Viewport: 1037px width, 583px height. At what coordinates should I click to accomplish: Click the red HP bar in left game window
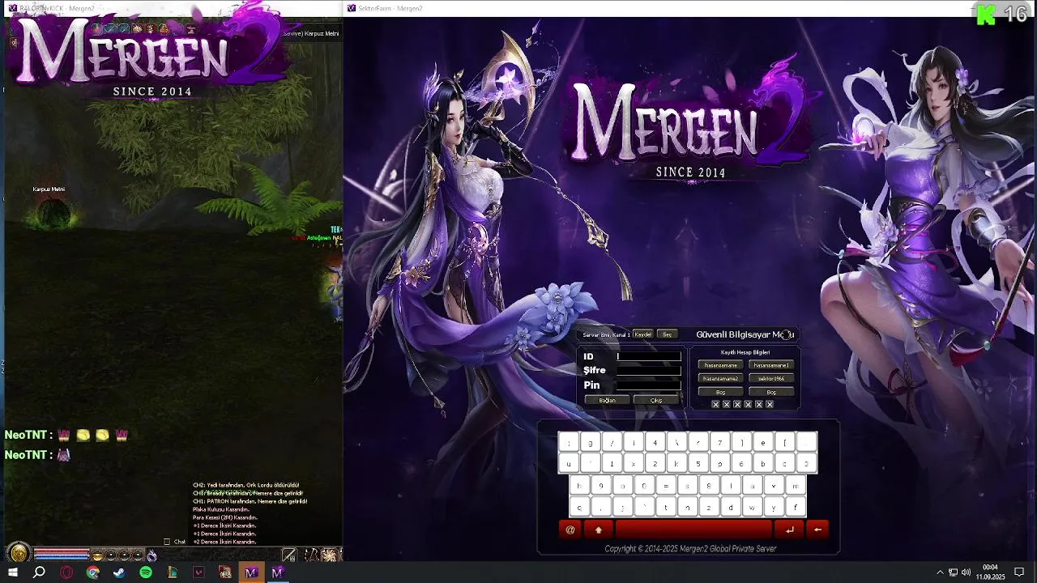62,553
